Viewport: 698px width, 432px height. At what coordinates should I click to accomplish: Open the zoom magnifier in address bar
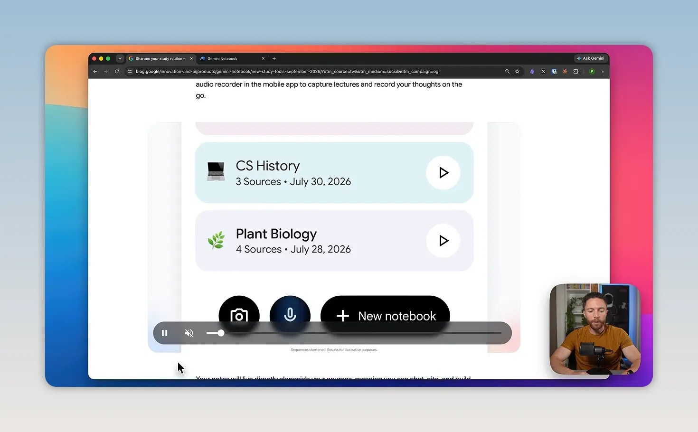507,72
